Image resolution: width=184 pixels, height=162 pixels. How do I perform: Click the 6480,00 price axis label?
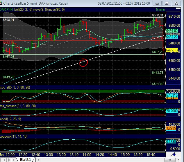click(174, 43)
